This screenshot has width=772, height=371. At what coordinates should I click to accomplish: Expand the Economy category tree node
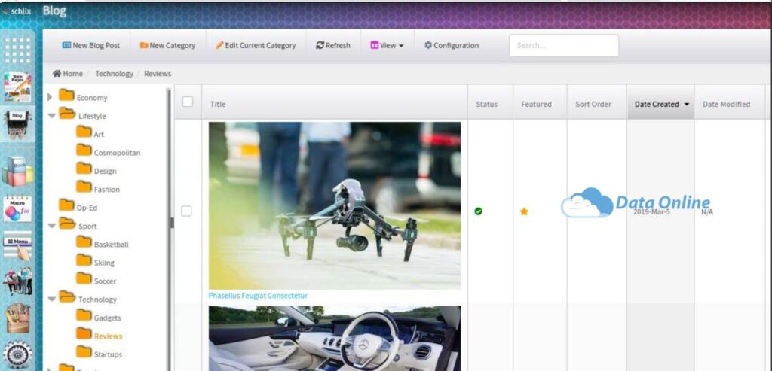pos(50,97)
